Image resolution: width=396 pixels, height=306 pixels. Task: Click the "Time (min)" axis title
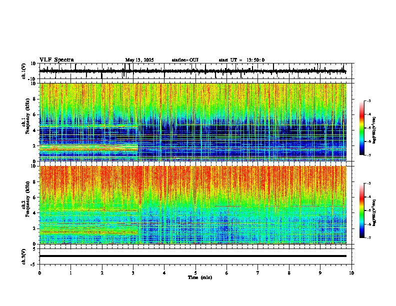pos(200,277)
